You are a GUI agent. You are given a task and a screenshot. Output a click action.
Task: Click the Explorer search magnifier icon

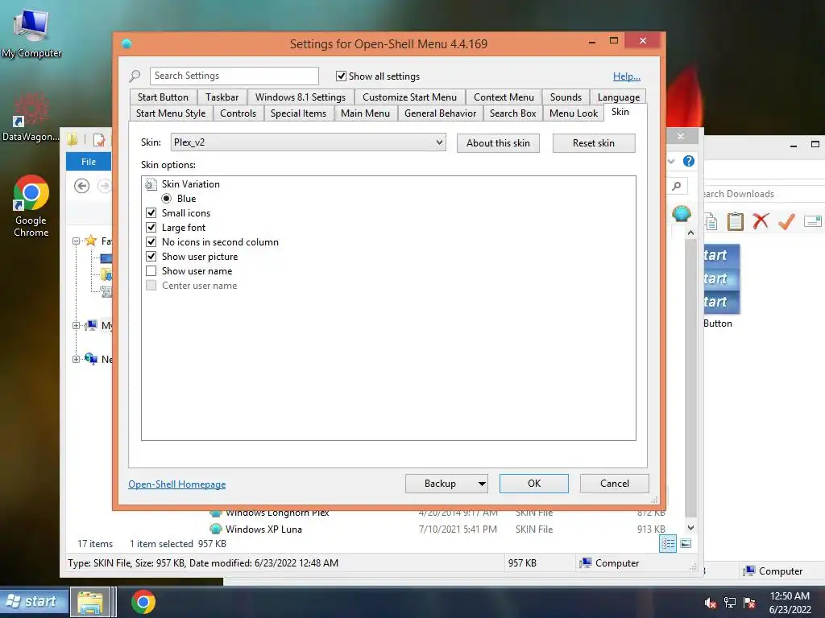[677, 186]
